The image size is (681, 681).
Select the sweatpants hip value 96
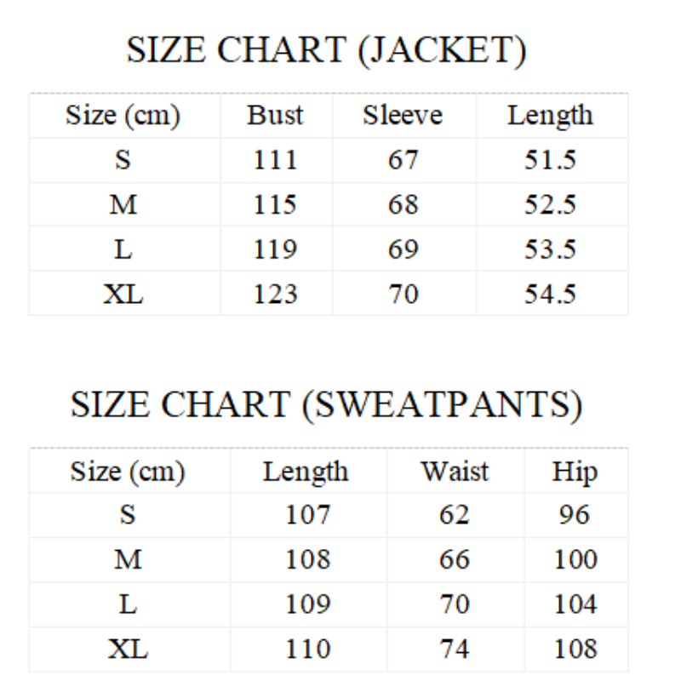[x=575, y=515]
